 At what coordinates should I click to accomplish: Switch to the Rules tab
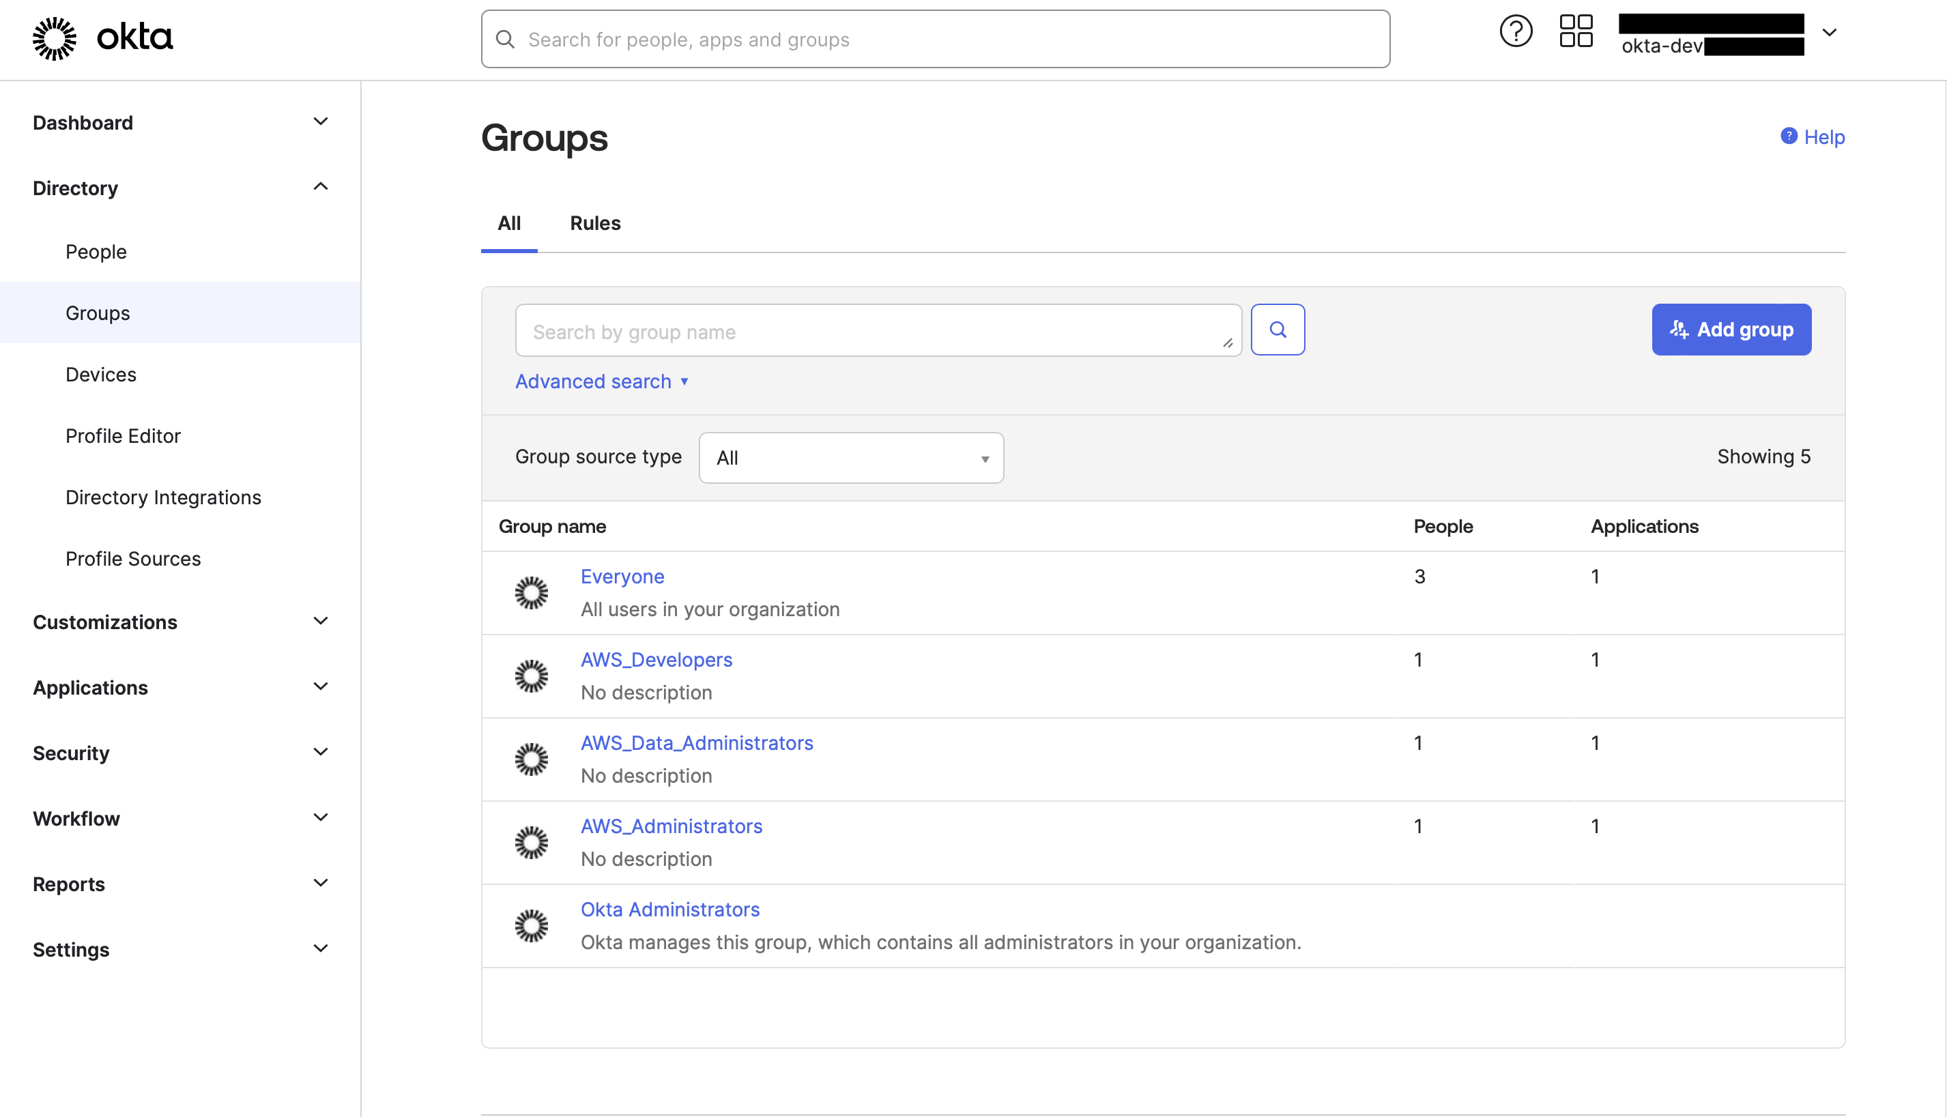pos(595,223)
